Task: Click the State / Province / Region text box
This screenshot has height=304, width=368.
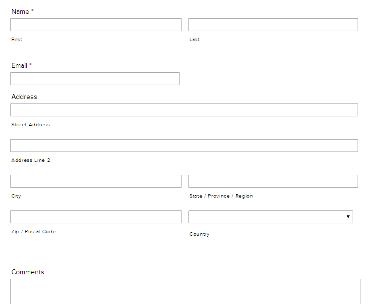Action: pos(273,181)
